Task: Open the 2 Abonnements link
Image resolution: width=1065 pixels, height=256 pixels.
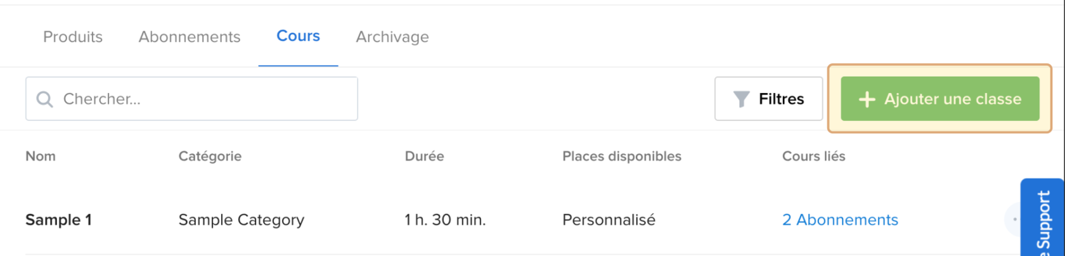Action: tap(840, 220)
